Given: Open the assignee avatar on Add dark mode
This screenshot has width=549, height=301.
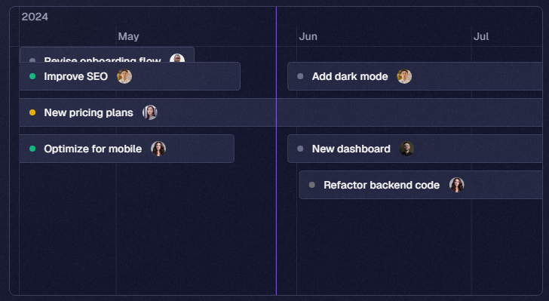Looking at the screenshot, I should click(x=404, y=76).
